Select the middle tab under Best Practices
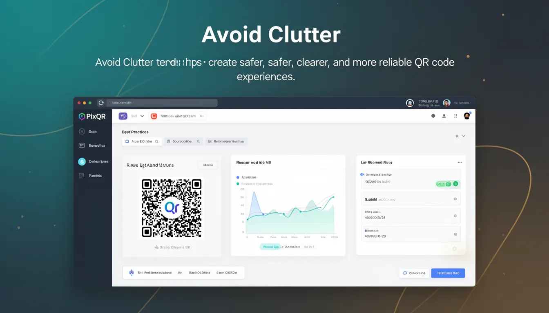Image resolution: width=549 pixels, height=313 pixels. click(x=183, y=141)
